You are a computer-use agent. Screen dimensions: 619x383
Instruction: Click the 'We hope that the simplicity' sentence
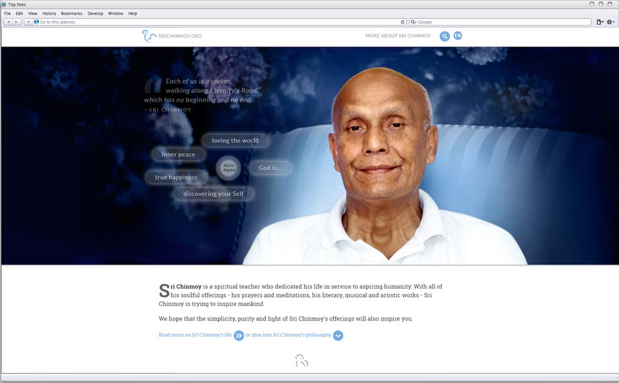286,319
